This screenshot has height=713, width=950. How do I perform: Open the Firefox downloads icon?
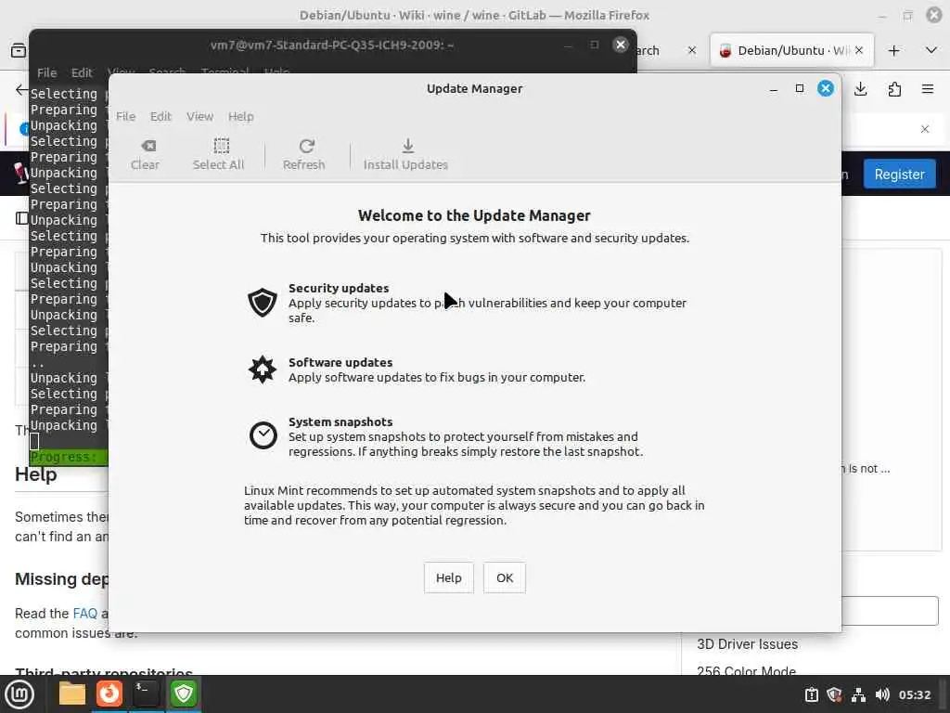tap(860, 90)
